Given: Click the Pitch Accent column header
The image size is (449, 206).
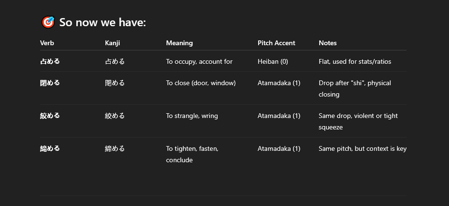Looking at the screenshot, I should [x=276, y=43].
